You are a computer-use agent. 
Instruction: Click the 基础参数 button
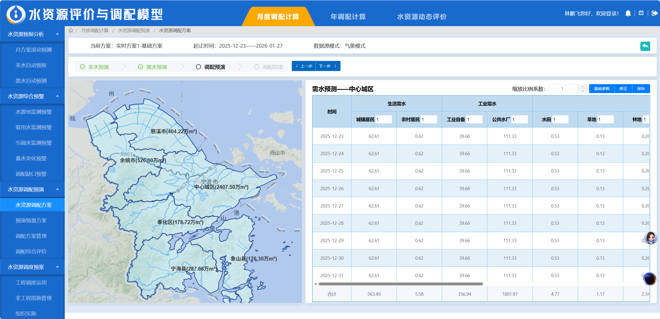click(602, 89)
